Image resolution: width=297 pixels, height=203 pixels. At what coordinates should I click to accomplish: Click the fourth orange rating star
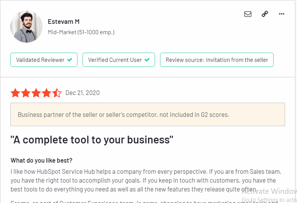click(x=46, y=93)
